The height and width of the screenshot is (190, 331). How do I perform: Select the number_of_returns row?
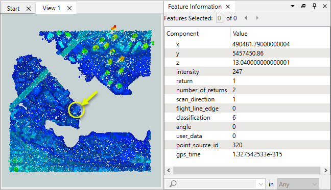(x=247, y=90)
